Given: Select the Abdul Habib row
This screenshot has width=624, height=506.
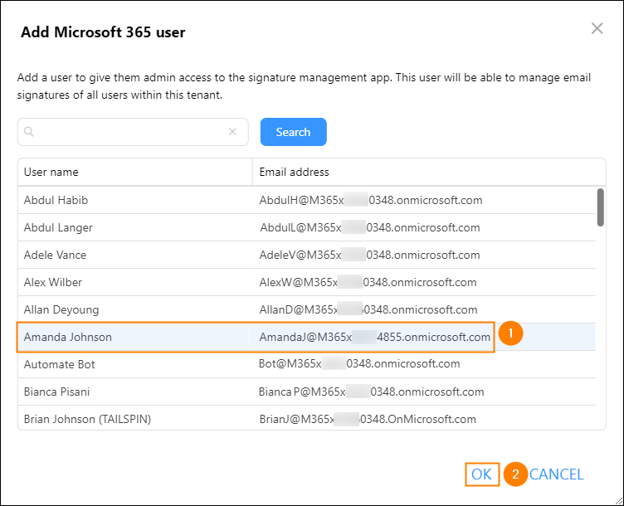Looking at the screenshot, I should [306, 200].
